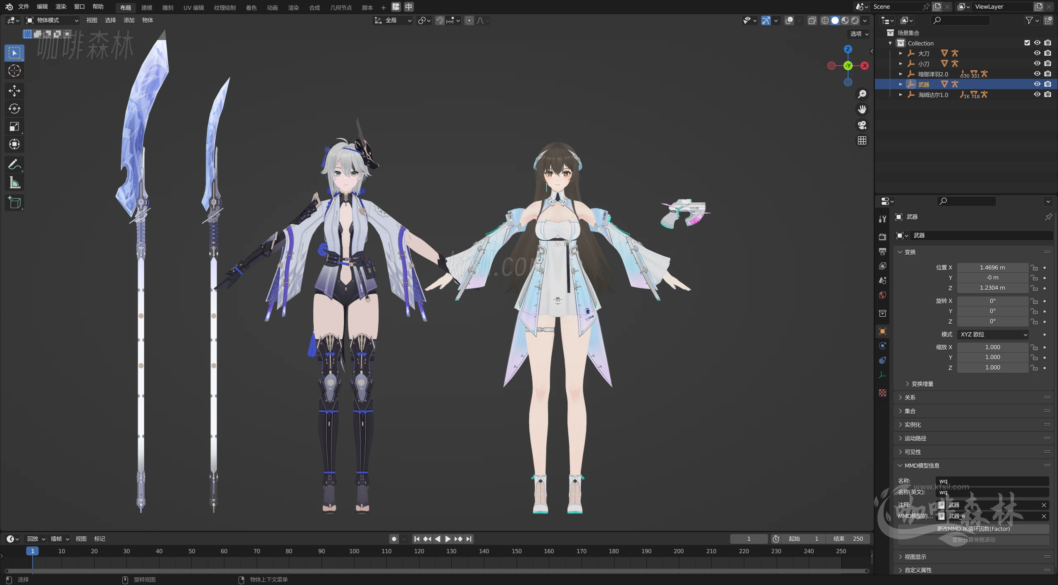Viewport: 1058px width, 585px height.
Task: Click the viewport zoom magnifier icon
Action: [x=862, y=94]
